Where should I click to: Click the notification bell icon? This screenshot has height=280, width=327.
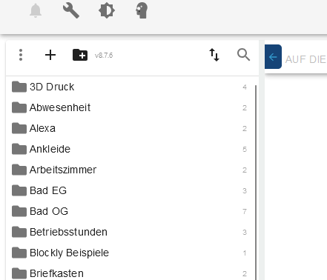coord(36,10)
